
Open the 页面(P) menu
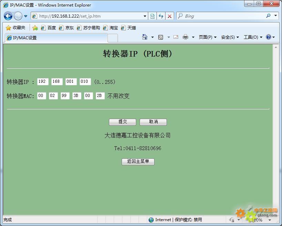pyautogui.click(x=208, y=37)
